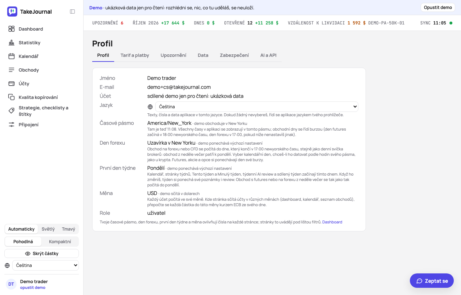Click the Říjen 2026 +17 644 $ entry
Image resolution: width=461 pixels, height=295 pixels.
click(158, 23)
